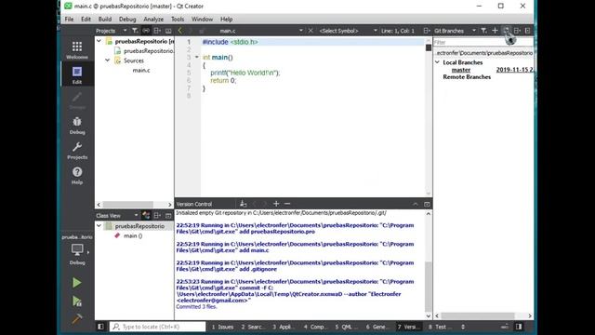Close main.c document with X
This screenshot has width=595, height=335.
[311, 31]
